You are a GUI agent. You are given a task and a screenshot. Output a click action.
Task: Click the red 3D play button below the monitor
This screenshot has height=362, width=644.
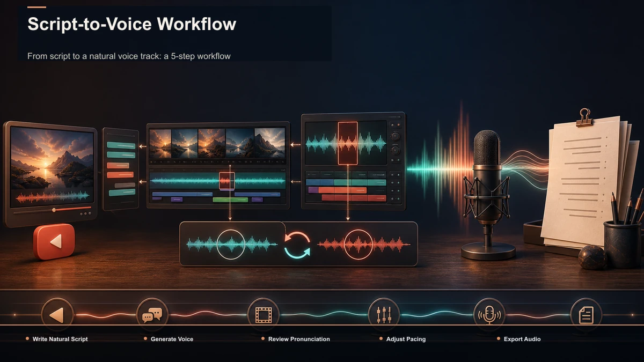coord(54,241)
